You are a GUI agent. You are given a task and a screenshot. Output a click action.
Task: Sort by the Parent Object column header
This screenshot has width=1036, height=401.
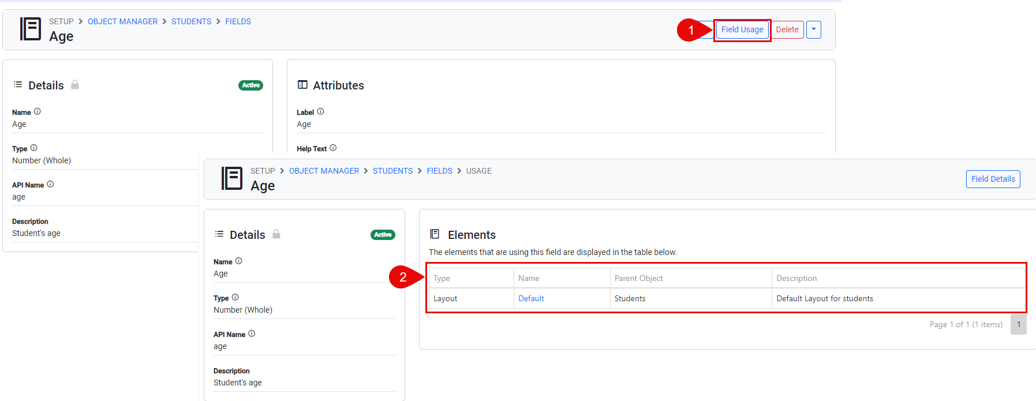pyautogui.click(x=638, y=278)
